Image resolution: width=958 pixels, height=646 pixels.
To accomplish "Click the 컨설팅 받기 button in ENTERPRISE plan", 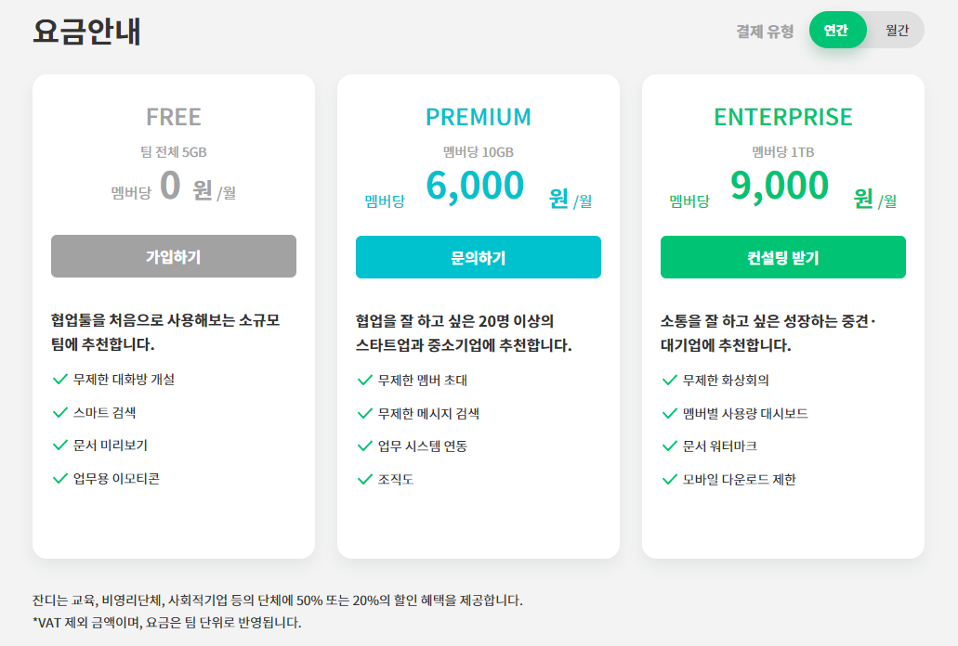I will [782, 257].
